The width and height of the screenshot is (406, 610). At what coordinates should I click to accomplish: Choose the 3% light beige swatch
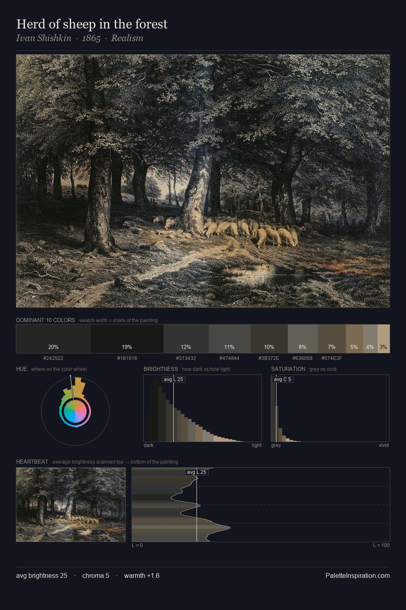(x=384, y=339)
